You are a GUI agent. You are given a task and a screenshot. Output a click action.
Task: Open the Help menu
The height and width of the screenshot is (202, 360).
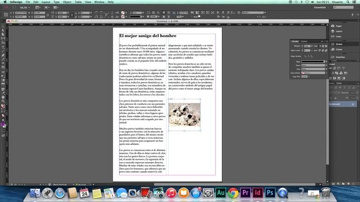111,2
